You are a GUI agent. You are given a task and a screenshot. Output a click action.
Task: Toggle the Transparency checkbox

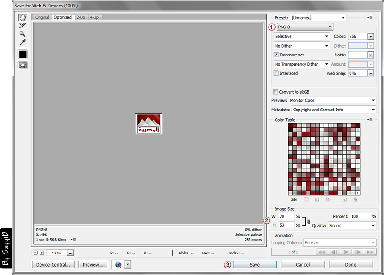276,55
